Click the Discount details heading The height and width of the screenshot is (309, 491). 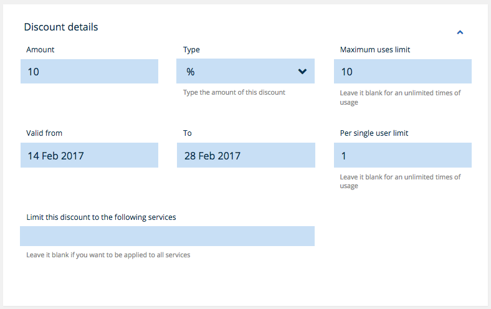61,27
